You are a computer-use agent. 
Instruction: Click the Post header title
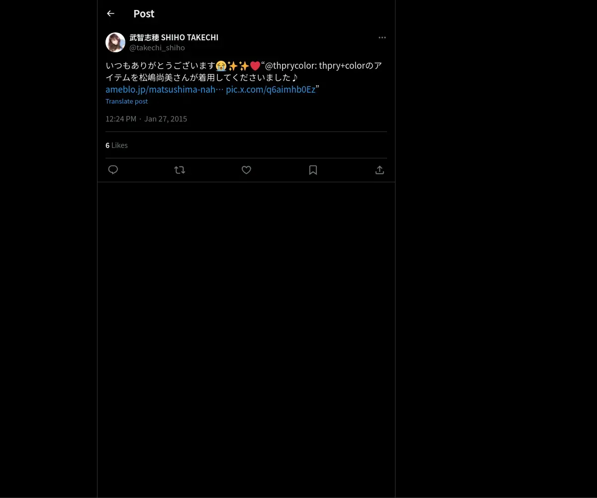144,13
